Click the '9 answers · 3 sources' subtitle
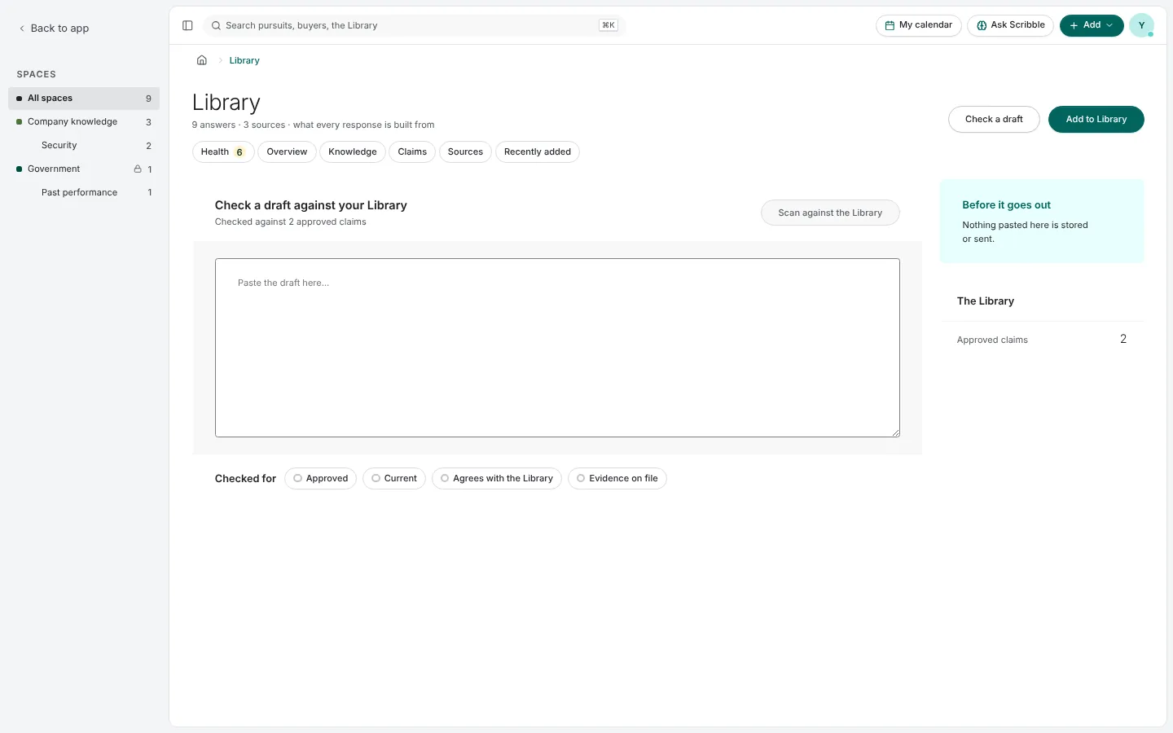This screenshot has height=733, width=1173. click(x=313, y=125)
